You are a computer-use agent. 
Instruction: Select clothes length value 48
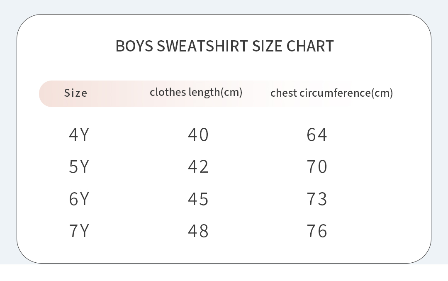pos(198,231)
